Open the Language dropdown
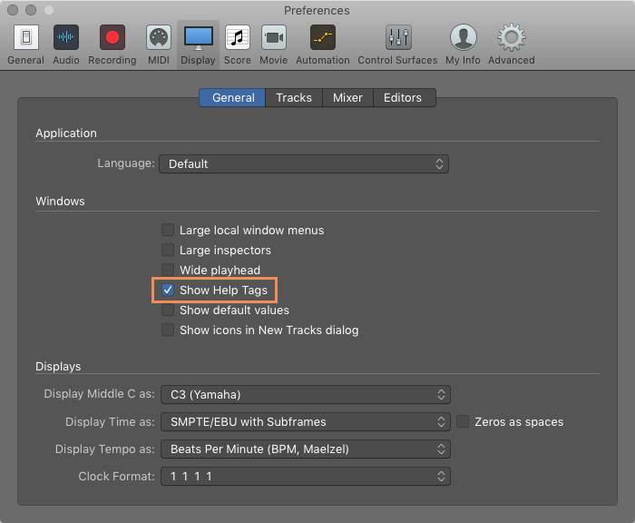Viewport: 635px width, 523px height. click(x=304, y=163)
